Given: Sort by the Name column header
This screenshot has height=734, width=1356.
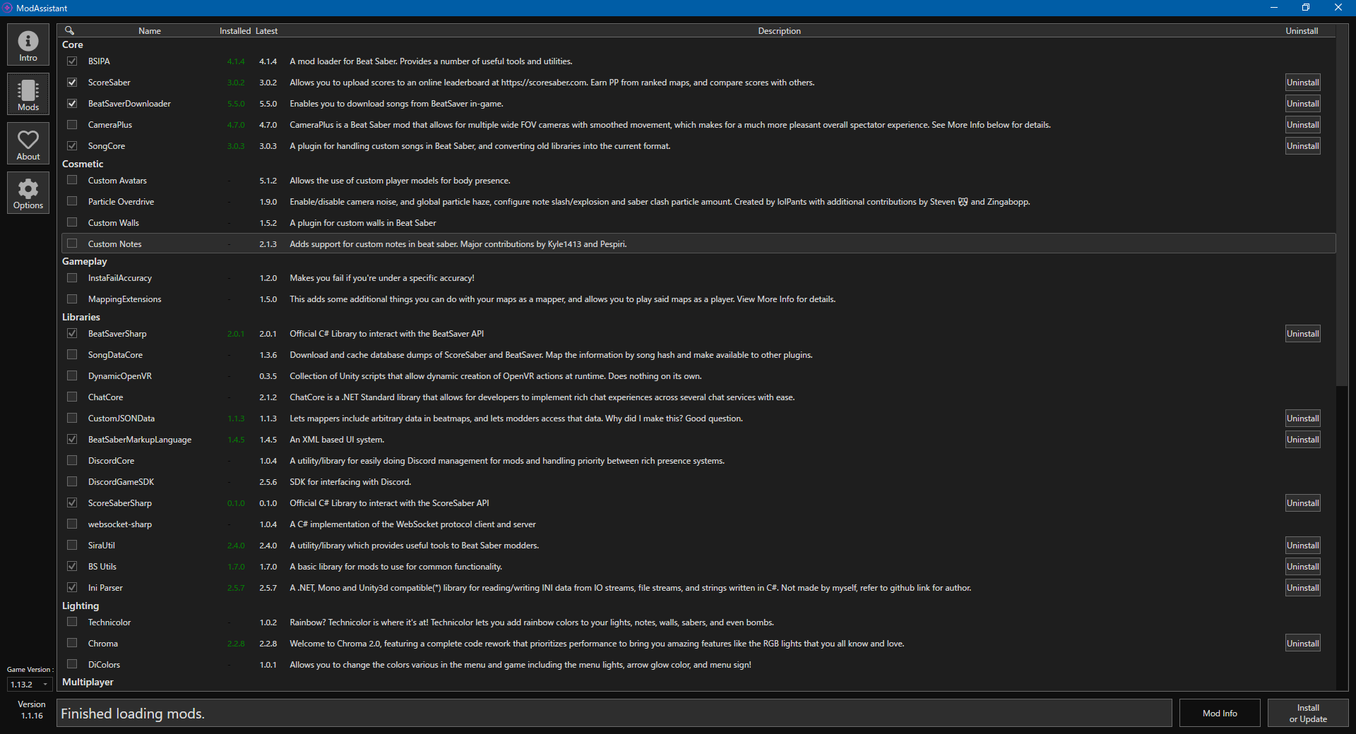Looking at the screenshot, I should pos(150,31).
